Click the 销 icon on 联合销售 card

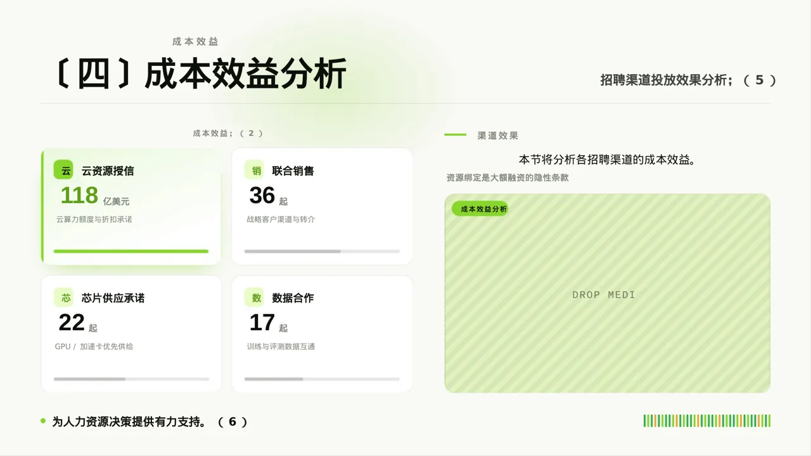255,170
